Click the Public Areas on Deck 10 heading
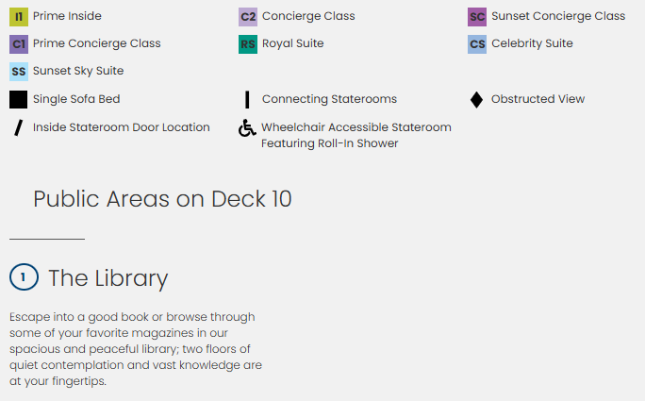Viewport: 645px width, 401px height. tap(162, 199)
